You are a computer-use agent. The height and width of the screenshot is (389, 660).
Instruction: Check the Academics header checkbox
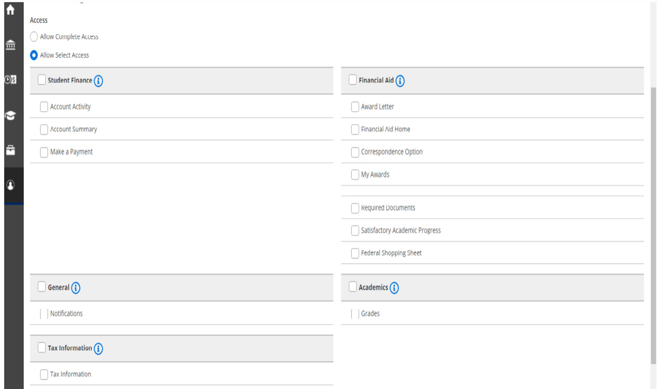click(x=353, y=287)
